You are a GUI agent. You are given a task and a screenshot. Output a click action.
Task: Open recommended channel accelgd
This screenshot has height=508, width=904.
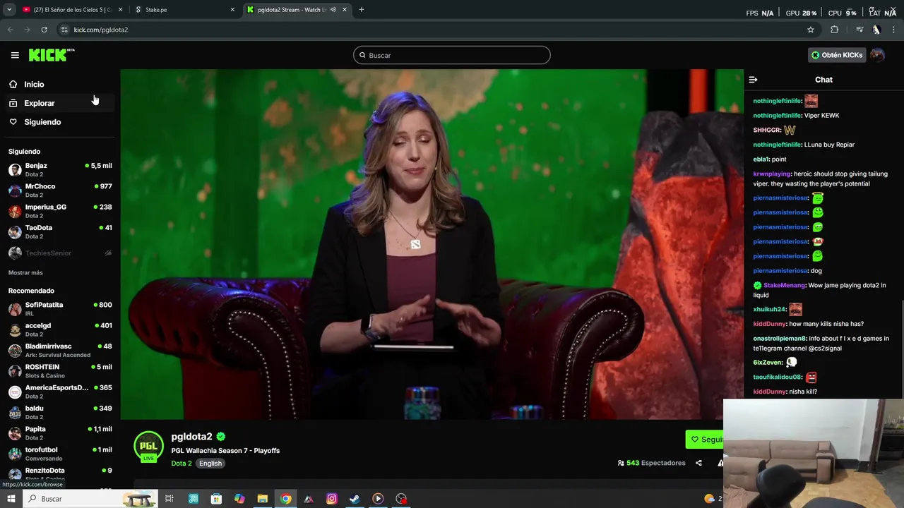[x=60, y=329]
